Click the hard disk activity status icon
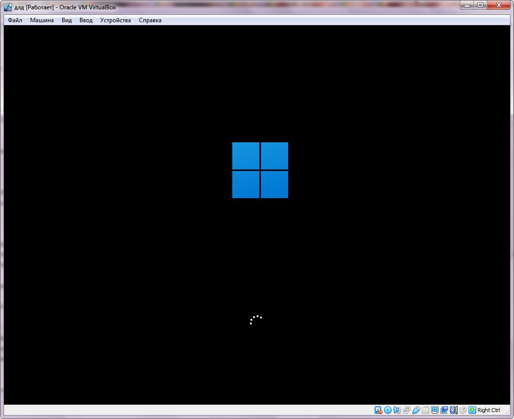 (x=378, y=410)
